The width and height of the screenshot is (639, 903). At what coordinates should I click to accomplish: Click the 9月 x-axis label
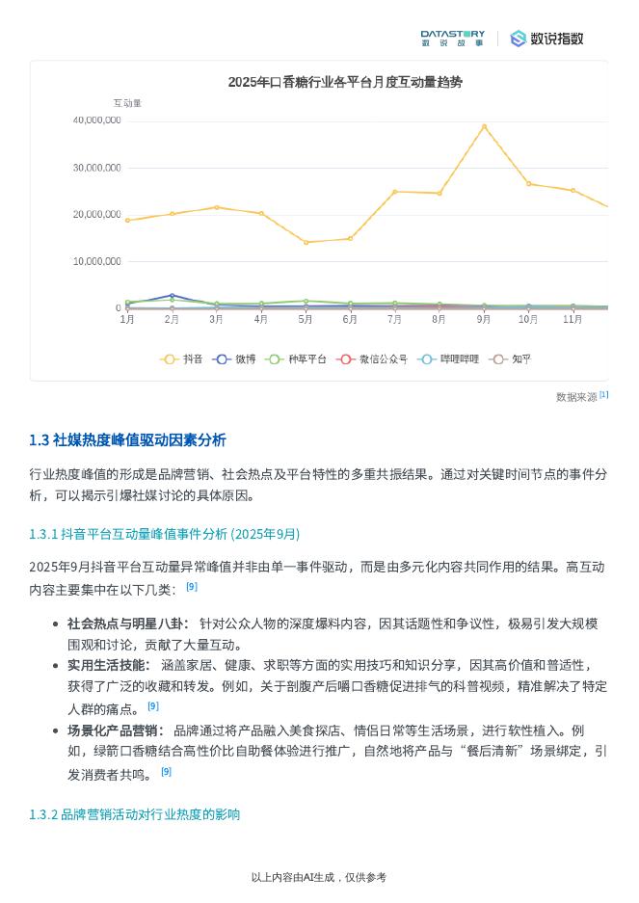coord(484,319)
